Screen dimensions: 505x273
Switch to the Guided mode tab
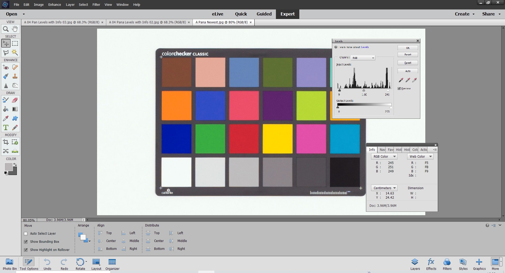[264, 14]
